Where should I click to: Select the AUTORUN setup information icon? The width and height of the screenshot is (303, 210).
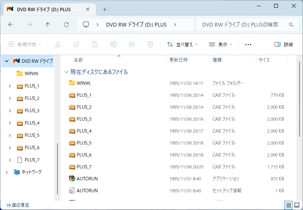click(x=72, y=190)
